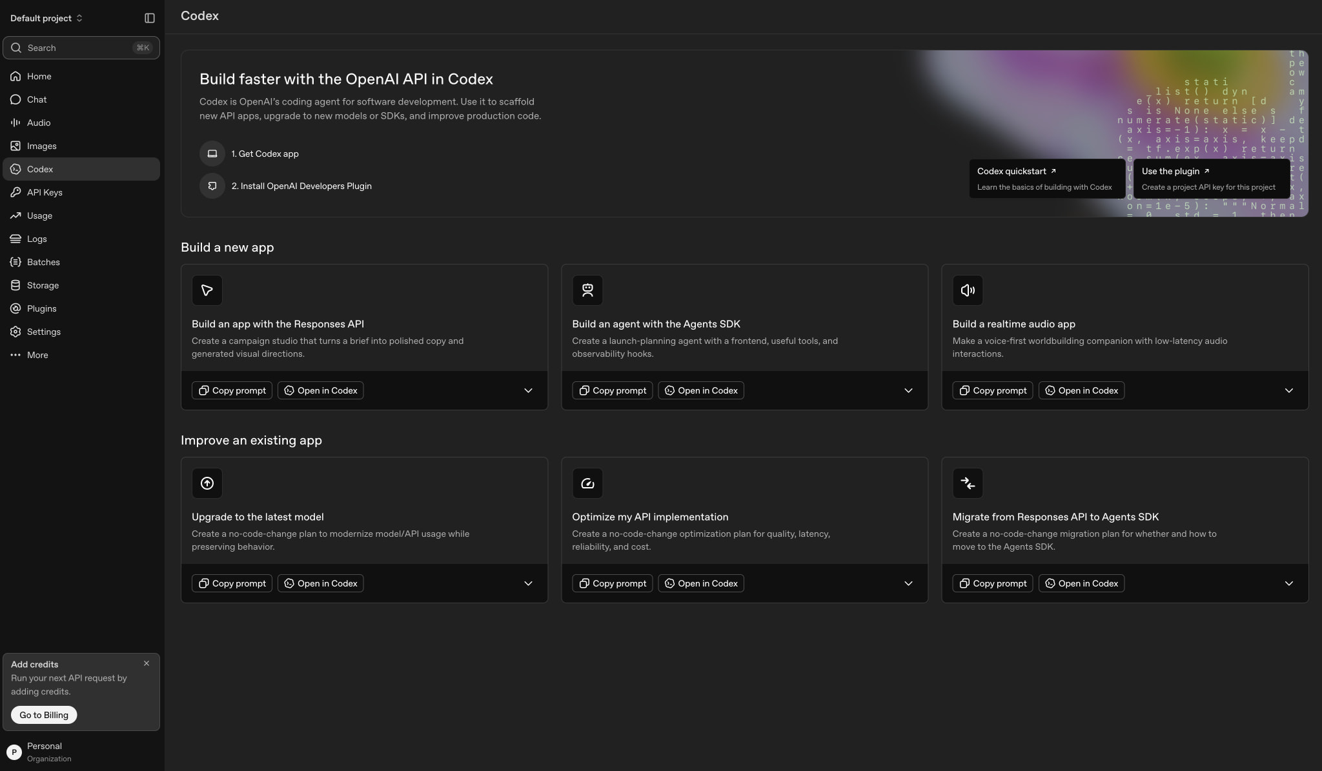Copy prompt for realtime audio app
This screenshot has height=771, width=1322.
click(992, 390)
